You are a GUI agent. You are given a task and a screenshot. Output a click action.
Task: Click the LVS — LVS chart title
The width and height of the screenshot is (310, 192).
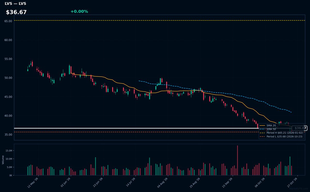tap(16, 4)
